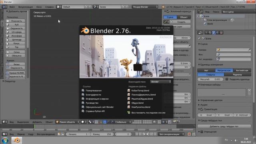Enable automatic keyframe recording button
Image resolution: width=256 pixels, height=144 pixels.
point(189,134)
